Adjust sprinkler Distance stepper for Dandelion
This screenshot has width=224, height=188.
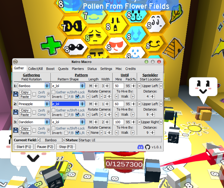[152, 133]
